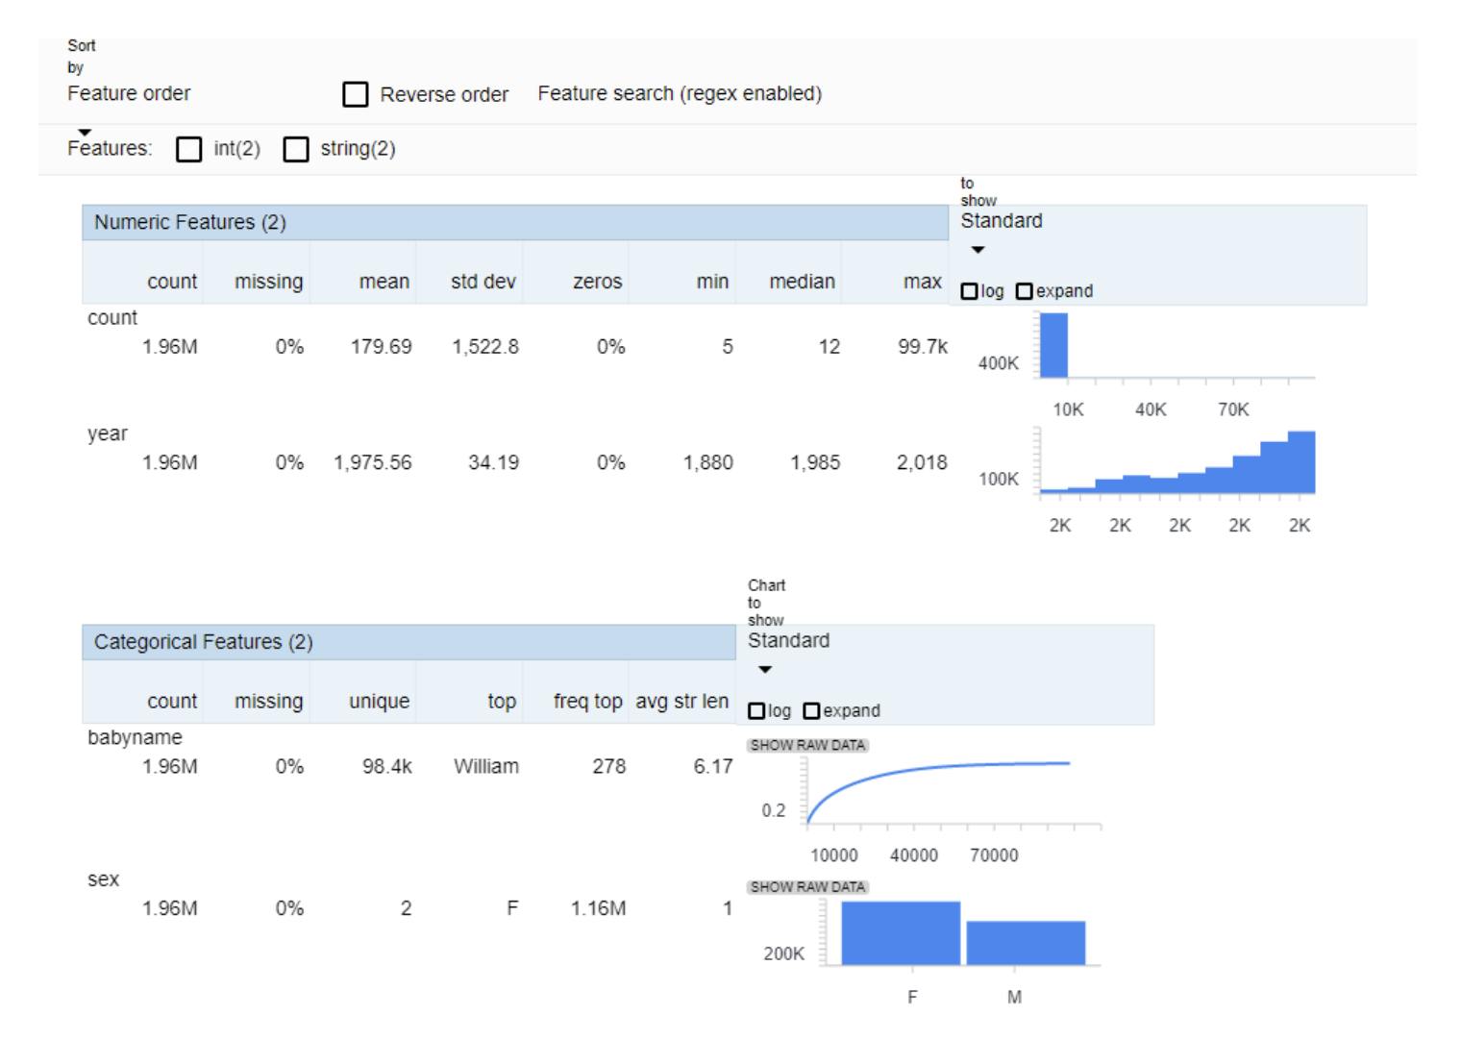The image size is (1461, 1040).
Task: Click SHOW RAW DATA for babyname
Action: (x=807, y=746)
